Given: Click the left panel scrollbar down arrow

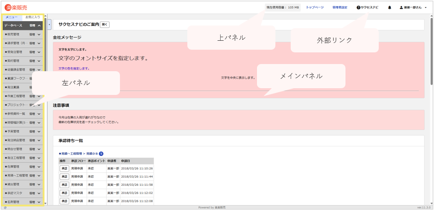Looking at the screenshot, I should (x=45, y=204).
